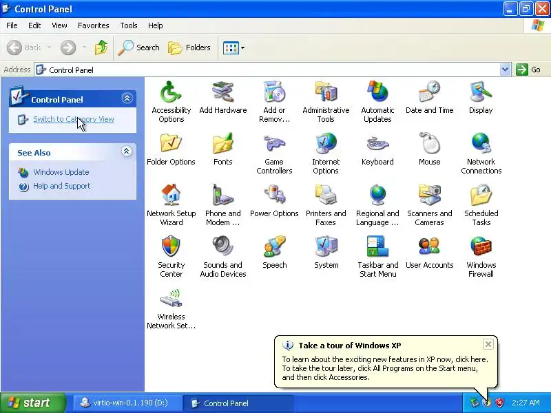Open the Back history dropdown arrow

49,47
